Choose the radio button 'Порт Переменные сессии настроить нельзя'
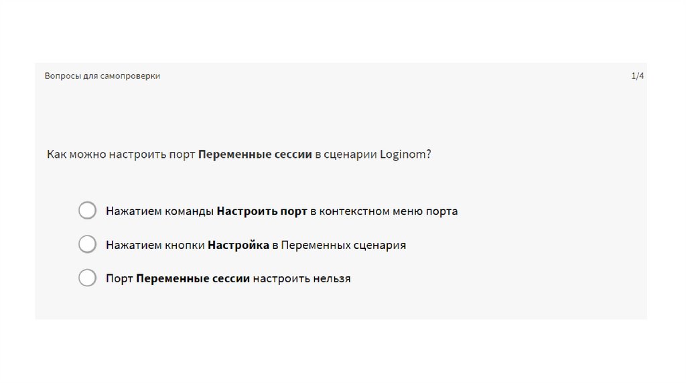 (x=88, y=278)
